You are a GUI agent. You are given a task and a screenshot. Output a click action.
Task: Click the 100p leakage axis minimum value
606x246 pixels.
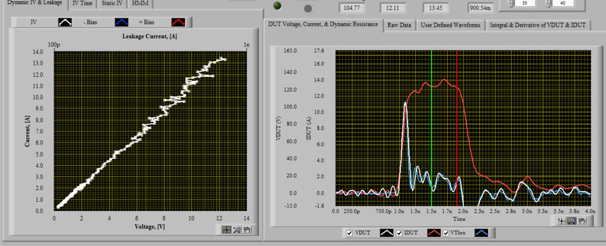[x=54, y=45]
